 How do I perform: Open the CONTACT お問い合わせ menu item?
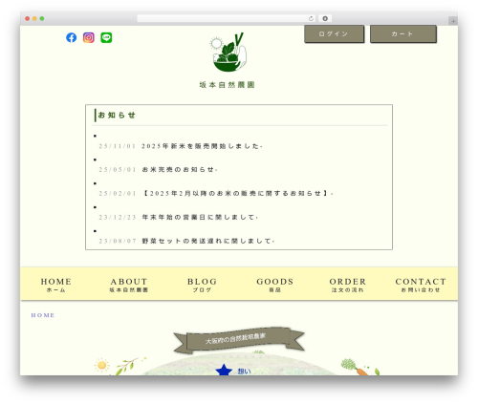421,285
